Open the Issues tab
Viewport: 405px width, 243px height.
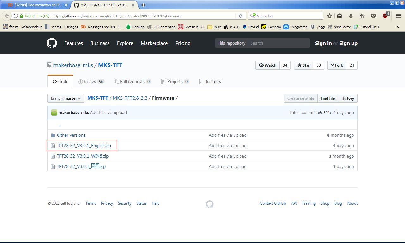click(x=91, y=81)
